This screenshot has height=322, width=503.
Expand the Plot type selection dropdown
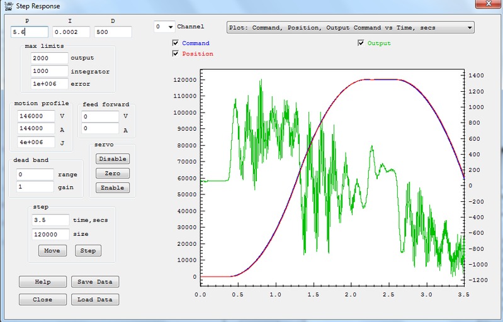tap(349, 28)
